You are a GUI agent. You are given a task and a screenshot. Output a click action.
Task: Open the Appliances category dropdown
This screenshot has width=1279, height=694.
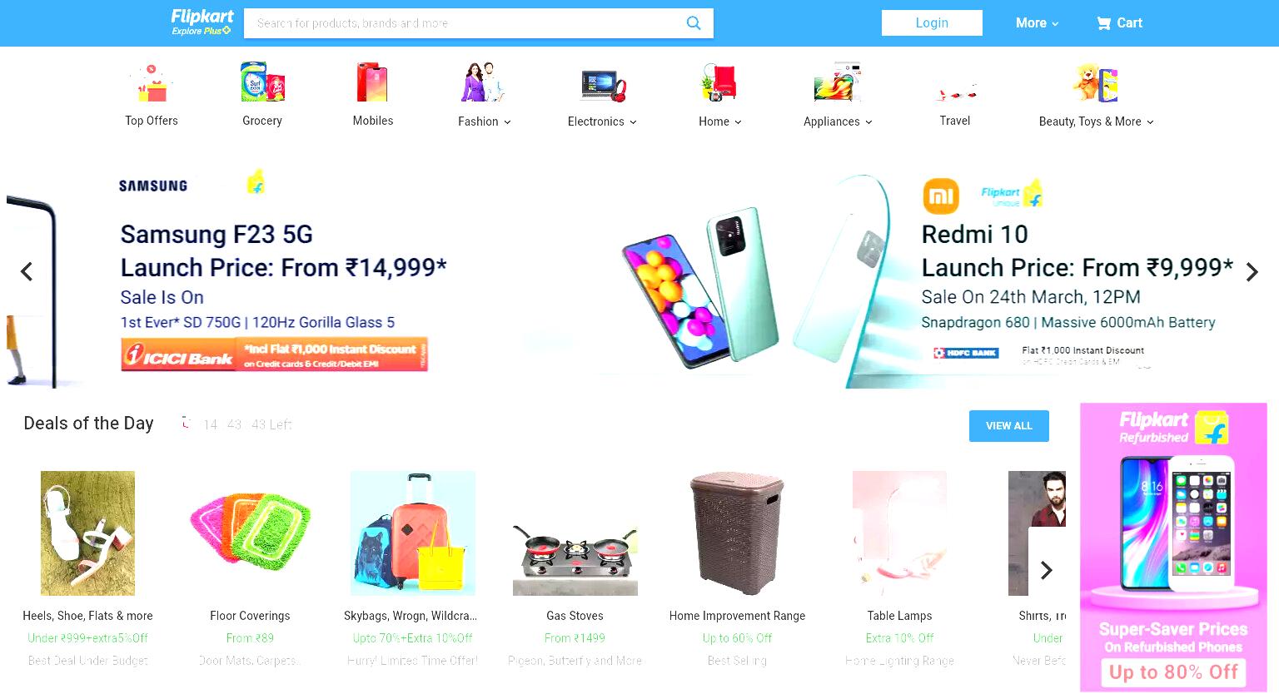(x=838, y=121)
